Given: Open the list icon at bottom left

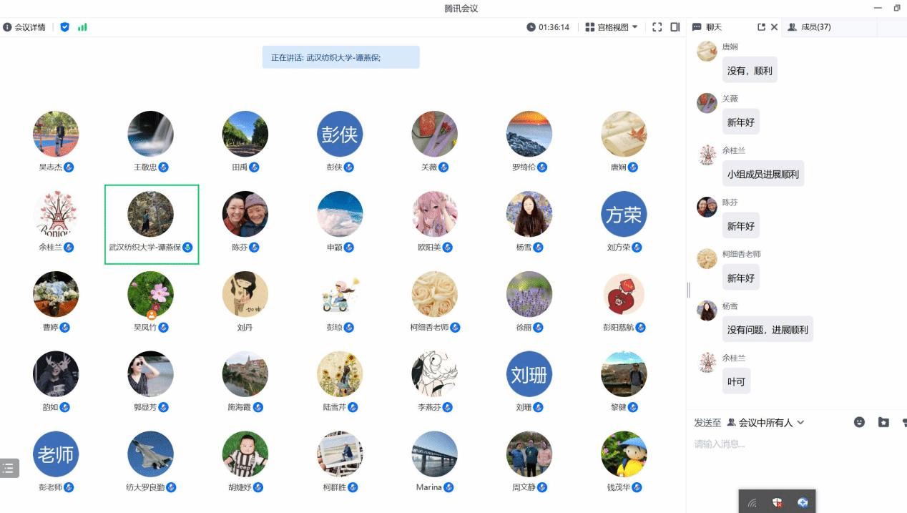Looking at the screenshot, I should [9, 468].
